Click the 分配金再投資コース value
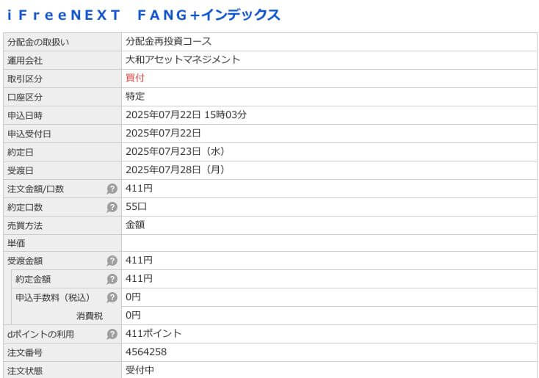This screenshot has height=378, width=539. tap(168, 41)
